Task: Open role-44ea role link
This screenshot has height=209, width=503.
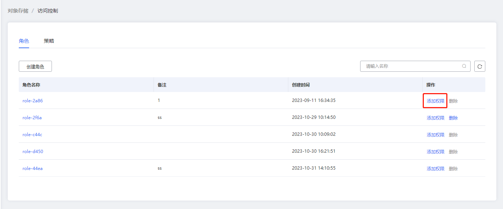Action: (32, 169)
